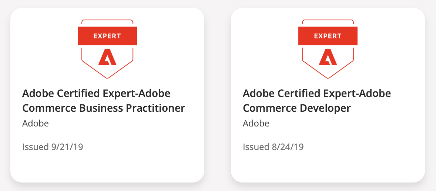
Task: Click red EXPERT banner on Commerce Developer badge
Action: [328, 36]
